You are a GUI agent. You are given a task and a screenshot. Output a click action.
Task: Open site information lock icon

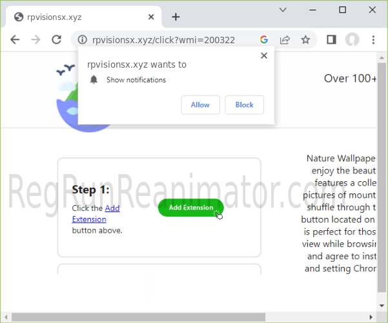coord(81,39)
